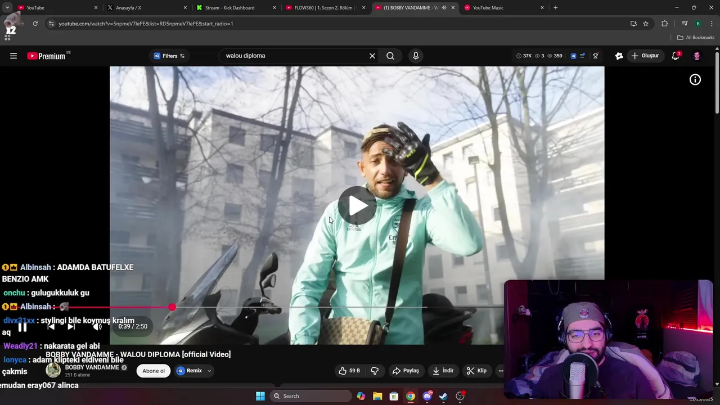Open the Chrome extensions puzzle icon
The image size is (720, 405).
point(665,24)
